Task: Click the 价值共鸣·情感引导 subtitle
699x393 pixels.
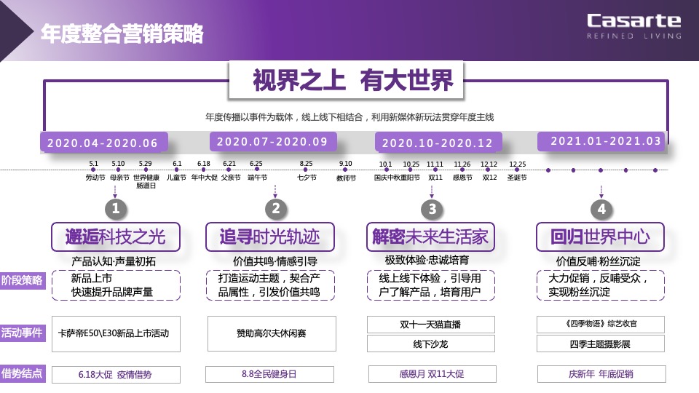Action: point(275,261)
